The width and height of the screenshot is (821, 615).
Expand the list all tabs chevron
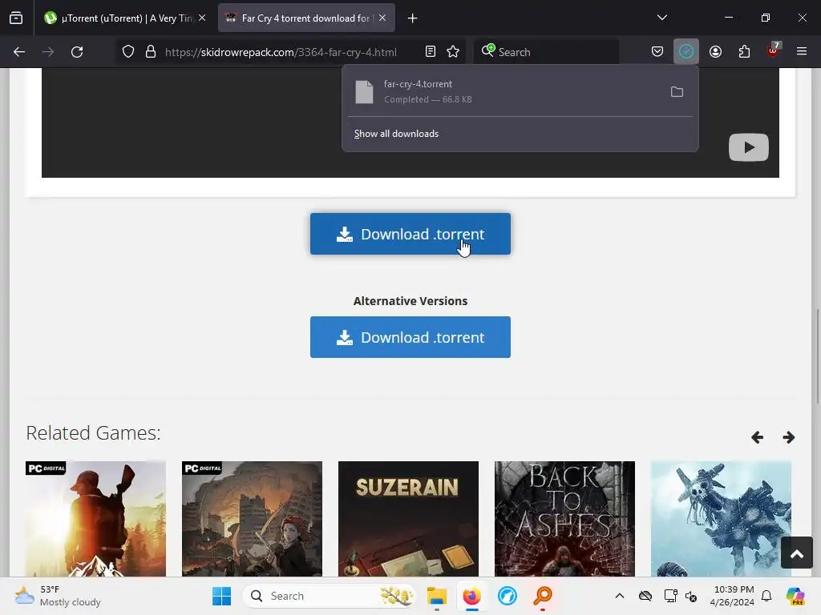point(661,18)
